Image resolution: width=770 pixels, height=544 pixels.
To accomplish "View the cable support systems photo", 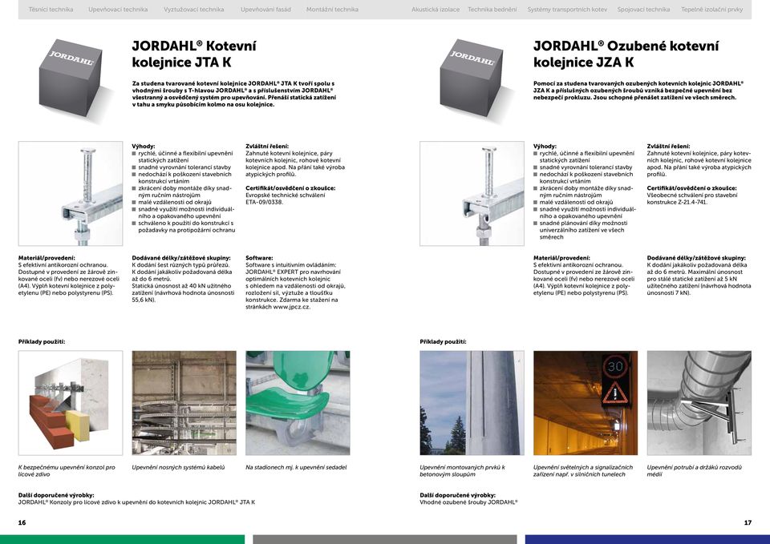I will click(x=184, y=403).
